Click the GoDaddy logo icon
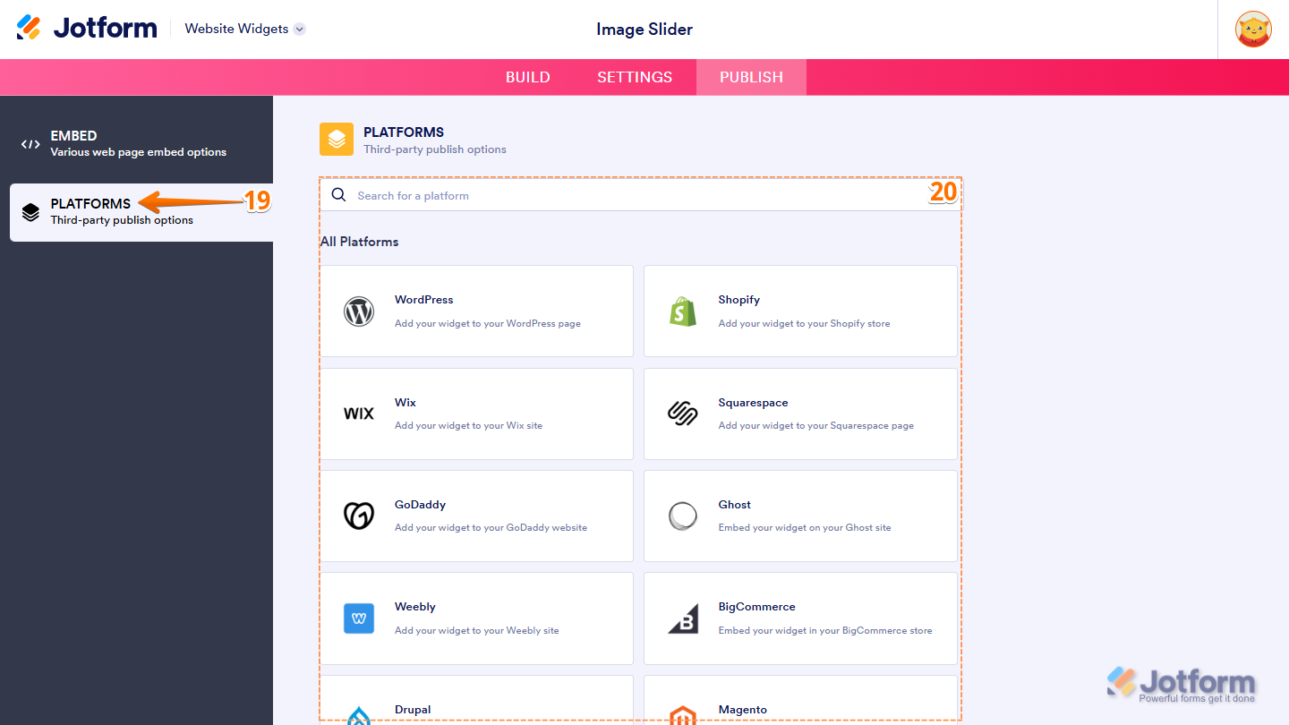 click(x=359, y=516)
